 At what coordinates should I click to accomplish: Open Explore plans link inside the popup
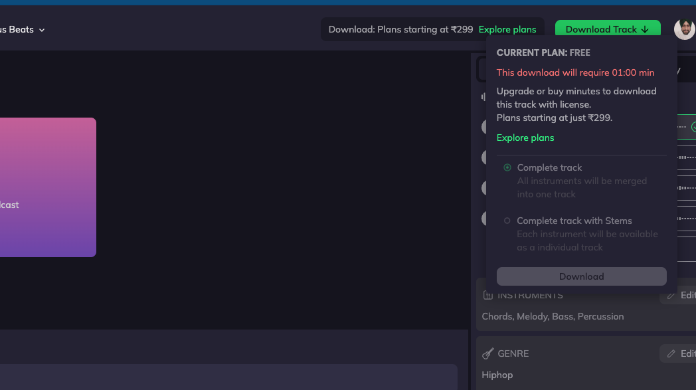tap(525, 138)
